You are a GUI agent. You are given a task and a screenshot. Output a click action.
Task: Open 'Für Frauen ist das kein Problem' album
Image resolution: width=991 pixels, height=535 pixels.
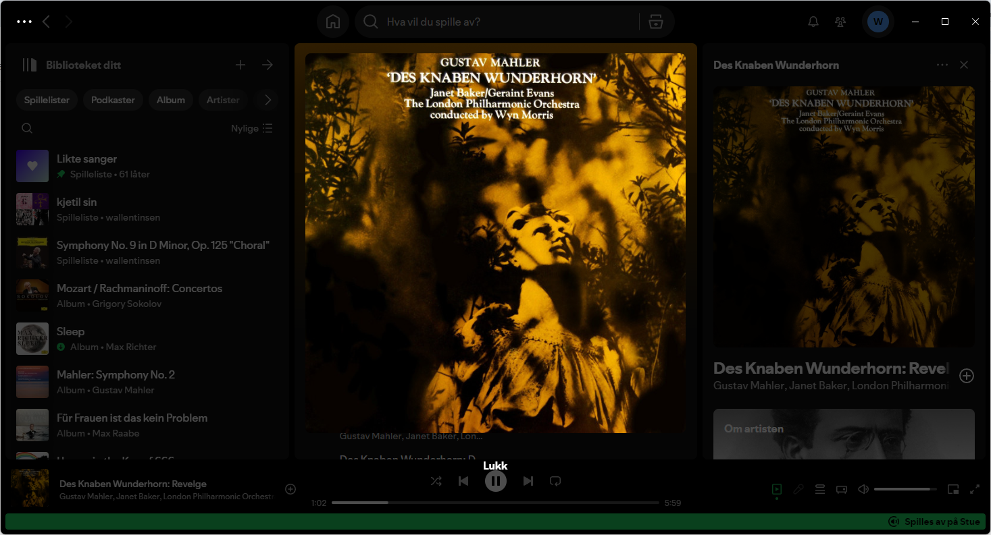[147, 425]
